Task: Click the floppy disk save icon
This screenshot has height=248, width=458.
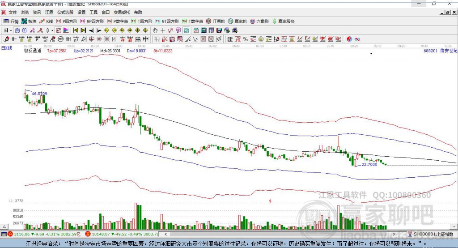Action: 219,30
